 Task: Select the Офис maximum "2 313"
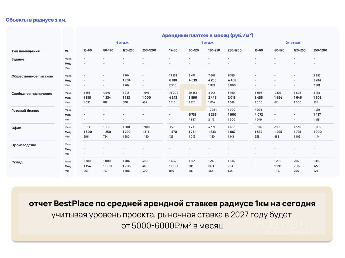pos(87,127)
